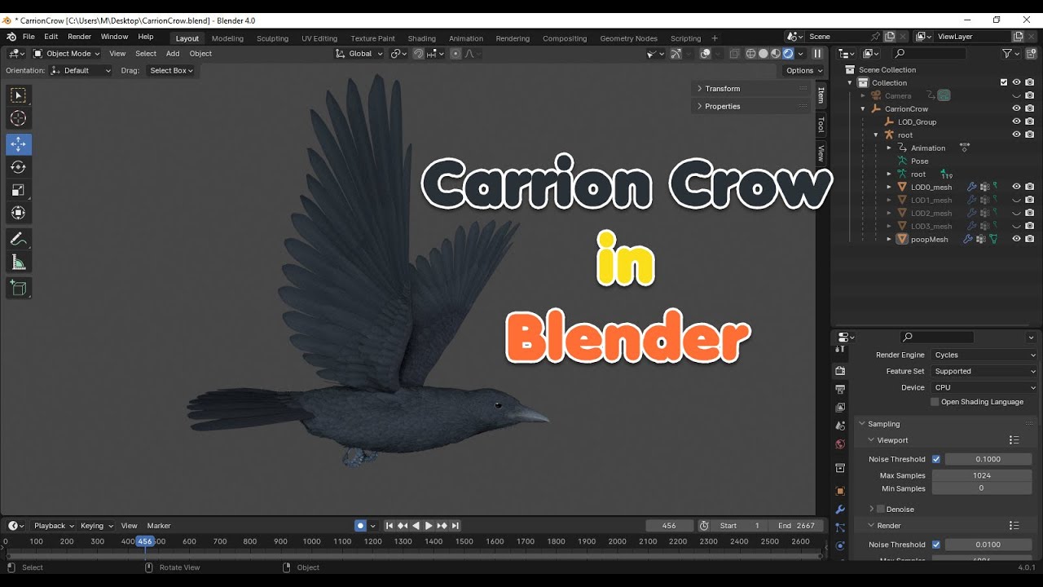Image resolution: width=1043 pixels, height=587 pixels.
Task: Open the Object properties tab
Action: (x=840, y=491)
